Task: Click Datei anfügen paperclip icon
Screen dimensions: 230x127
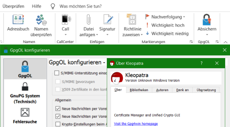Action: pos(89,19)
